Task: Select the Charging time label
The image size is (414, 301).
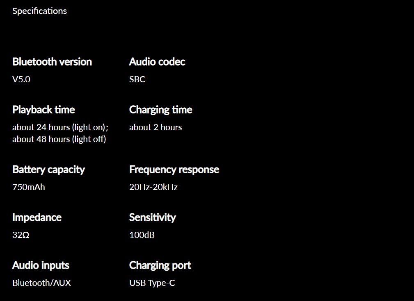Action: point(160,110)
